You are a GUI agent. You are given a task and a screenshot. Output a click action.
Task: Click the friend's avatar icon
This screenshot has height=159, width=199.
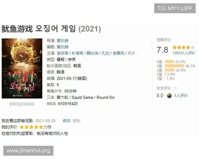coord(169,96)
